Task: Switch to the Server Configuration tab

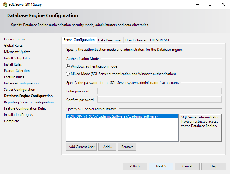Action: (79, 40)
